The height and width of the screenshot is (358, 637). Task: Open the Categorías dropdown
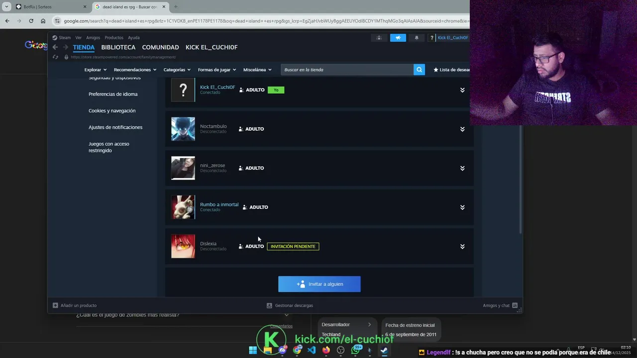[x=177, y=70]
